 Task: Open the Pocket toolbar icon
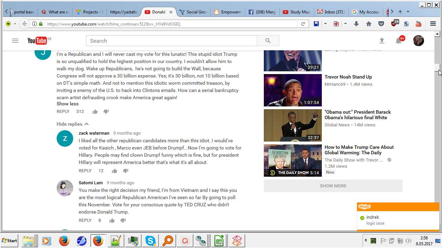coord(381,24)
